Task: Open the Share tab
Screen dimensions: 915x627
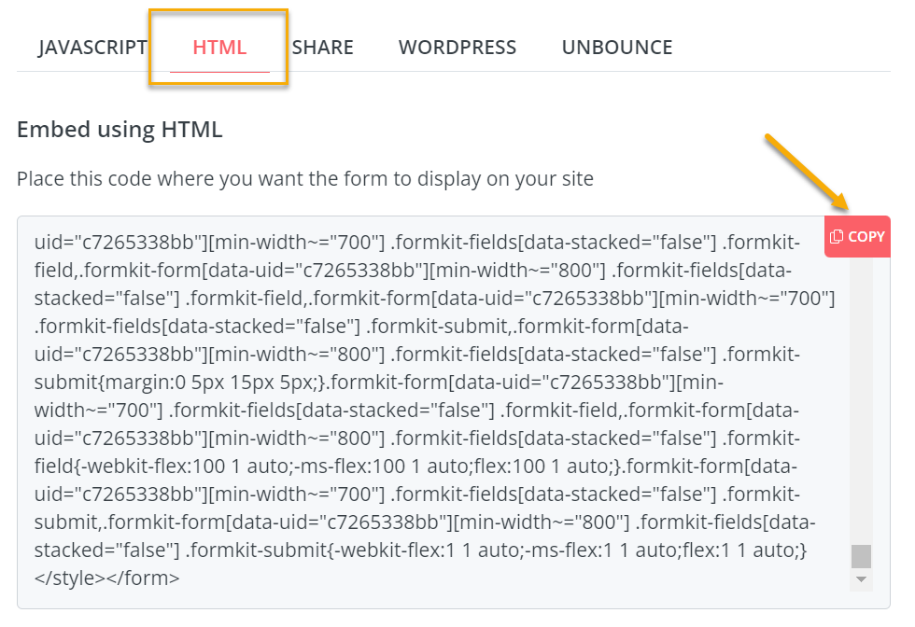Action: [322, 47]
